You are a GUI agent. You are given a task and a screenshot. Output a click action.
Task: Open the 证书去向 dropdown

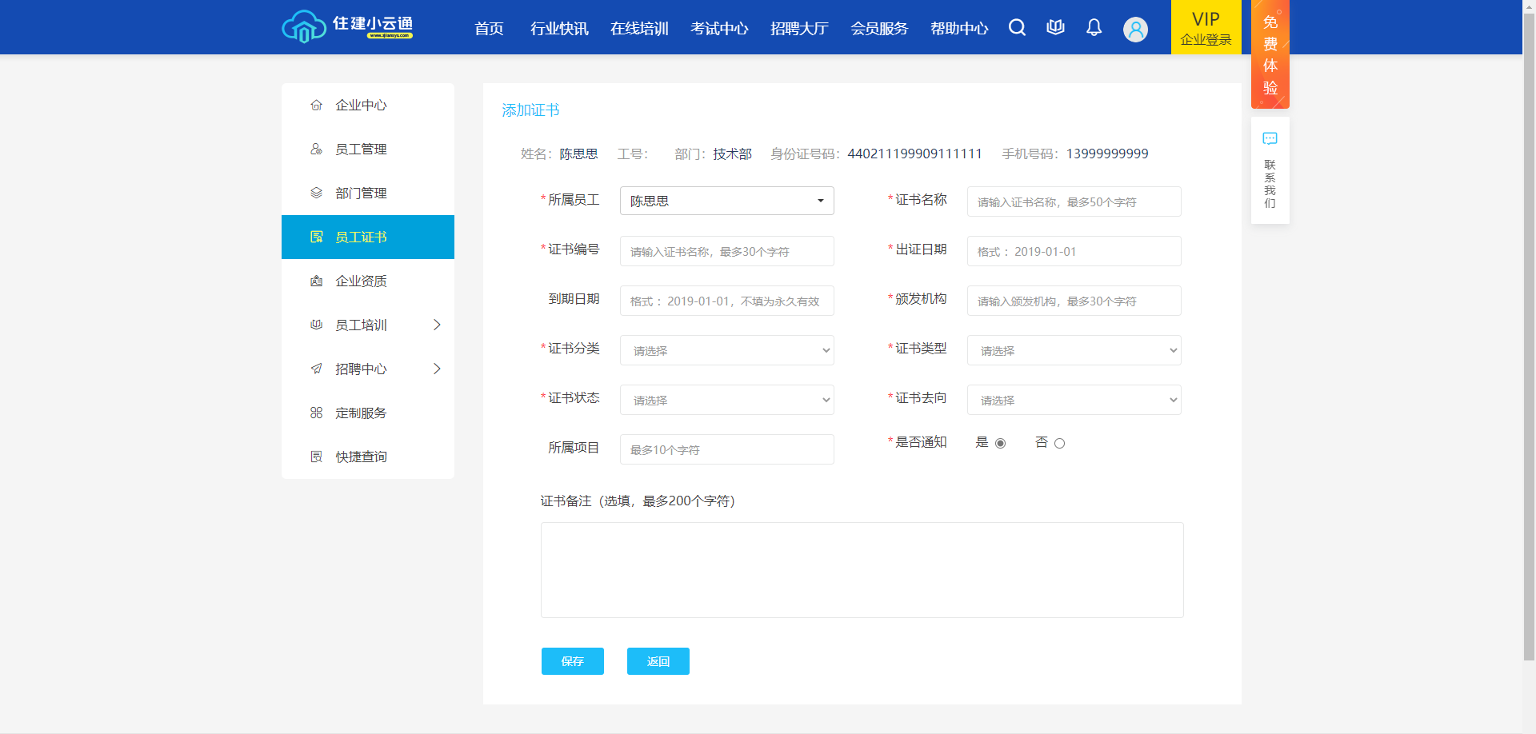tap(1074, 400)
